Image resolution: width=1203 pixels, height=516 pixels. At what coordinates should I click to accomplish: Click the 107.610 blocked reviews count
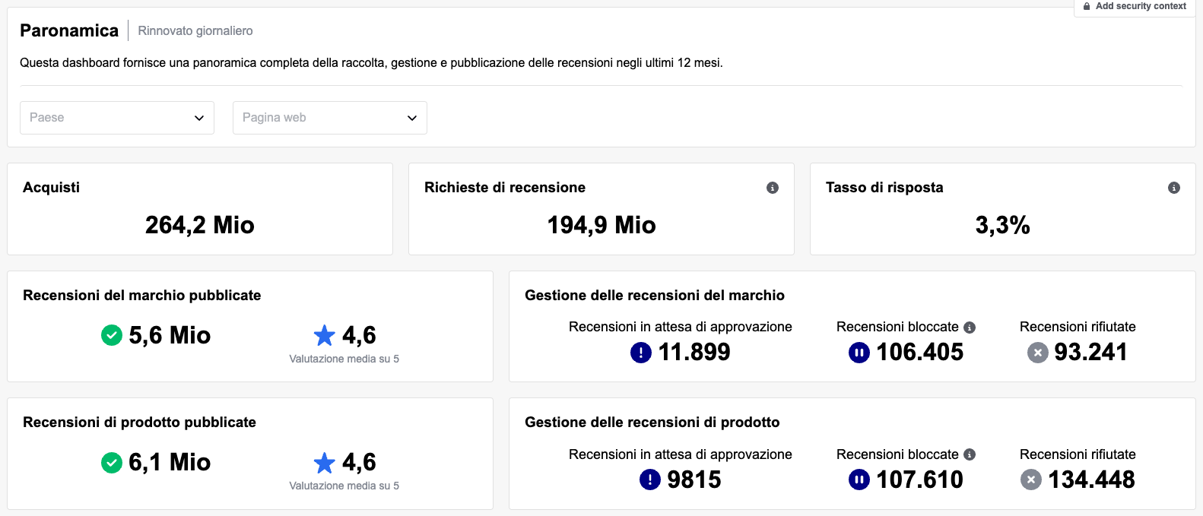[920, 480]
